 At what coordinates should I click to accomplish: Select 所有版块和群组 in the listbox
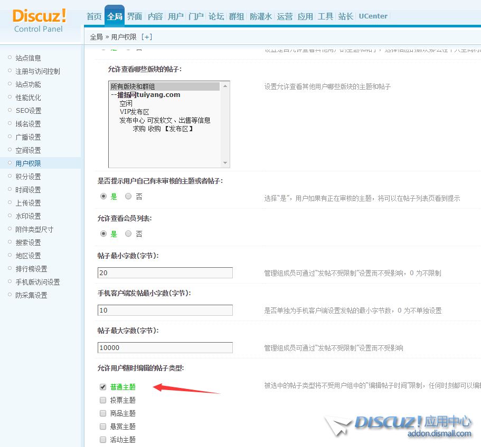tap(133, 86)
